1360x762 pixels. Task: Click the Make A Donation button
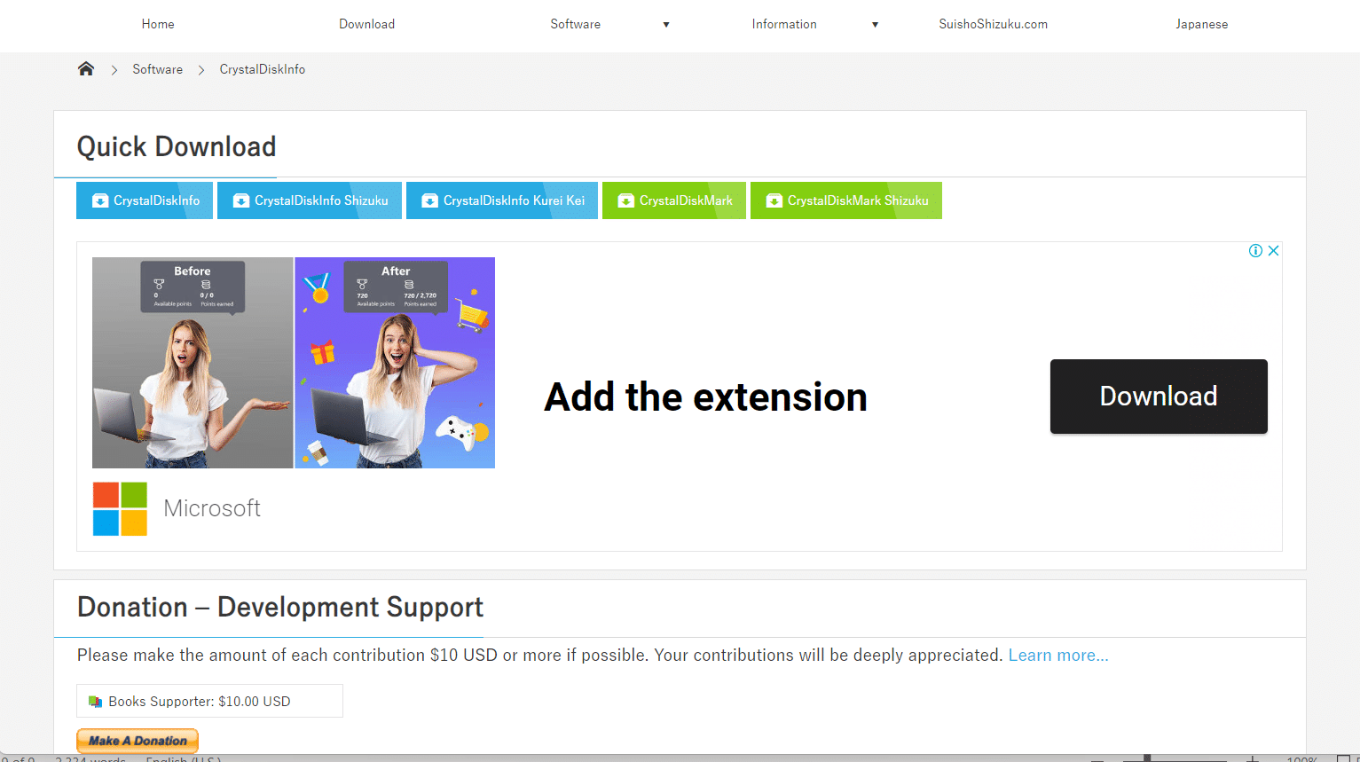pyautogui.click(x=138, y=741)
